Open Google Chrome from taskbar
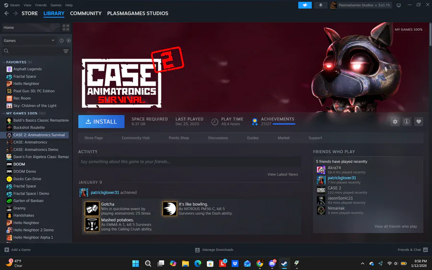 (260, 263)
